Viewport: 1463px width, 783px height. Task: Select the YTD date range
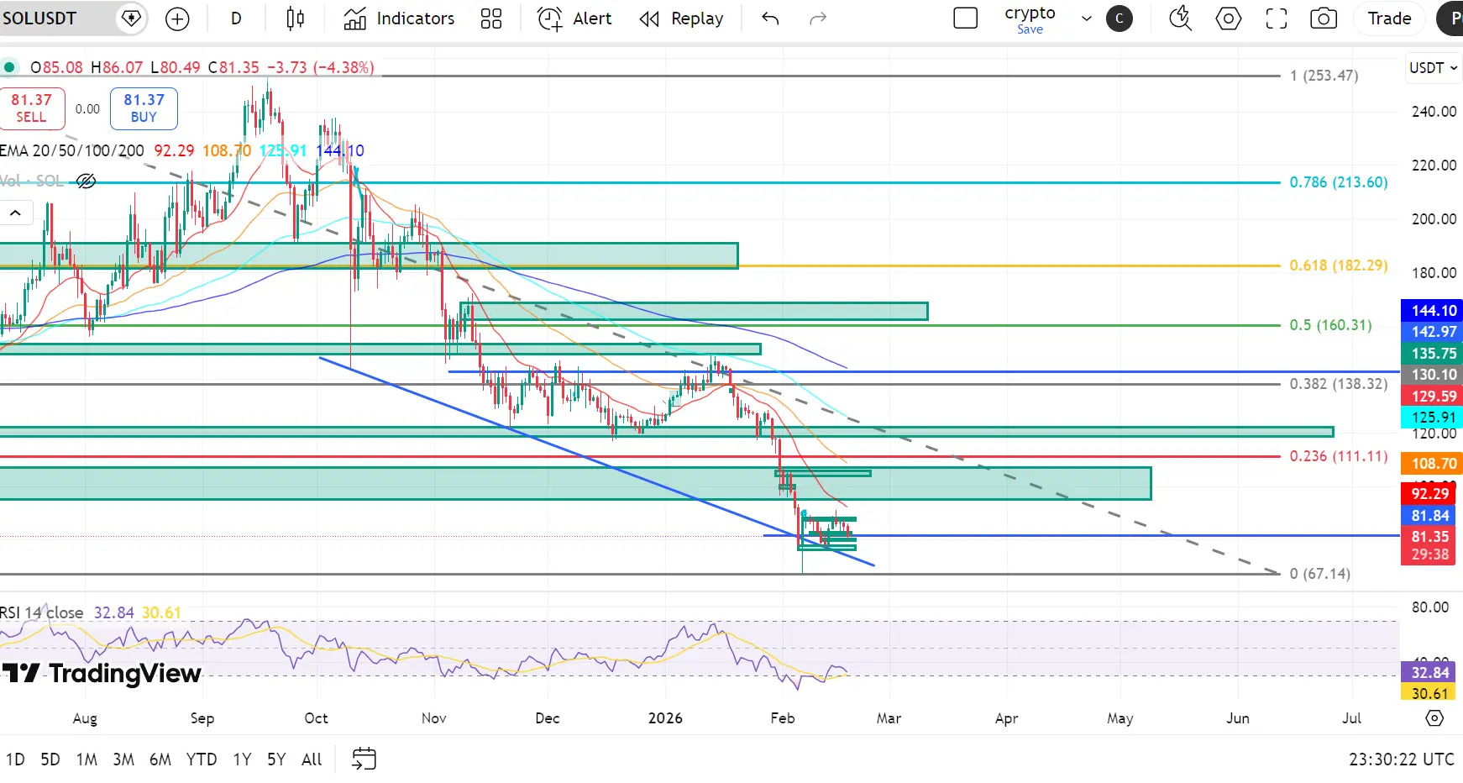(x=202, y=759)
